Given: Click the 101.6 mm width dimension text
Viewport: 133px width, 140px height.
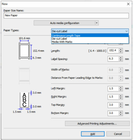Looking at the screenshot, I should (x=24, y=38).
